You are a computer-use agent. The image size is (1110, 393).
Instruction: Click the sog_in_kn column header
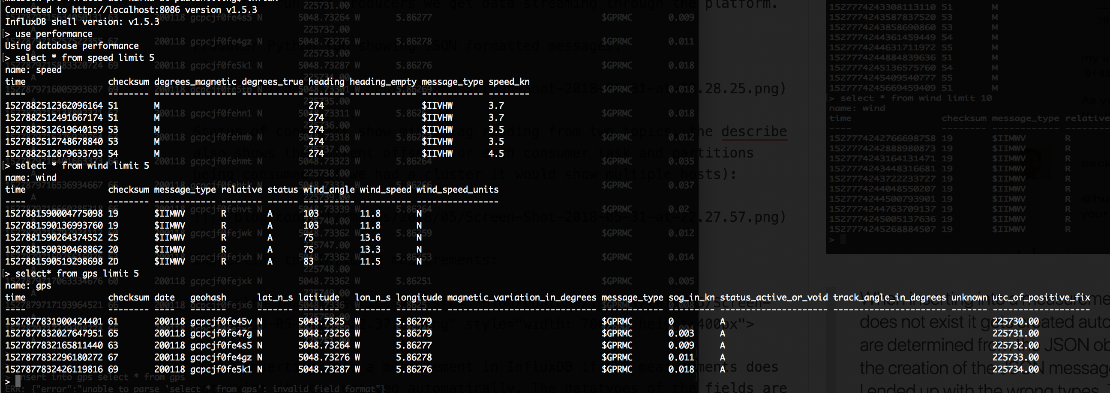tap(692, 298)
